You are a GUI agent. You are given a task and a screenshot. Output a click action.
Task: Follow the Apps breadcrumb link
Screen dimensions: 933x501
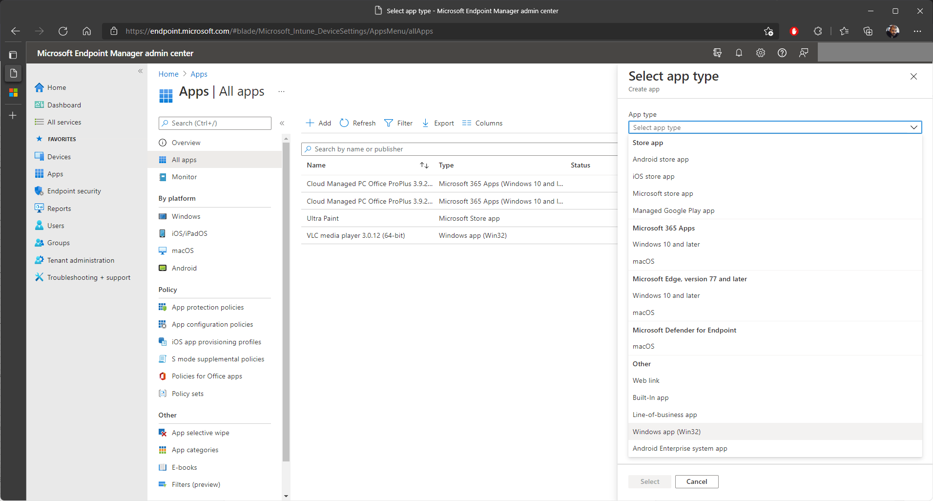point(199,74)
